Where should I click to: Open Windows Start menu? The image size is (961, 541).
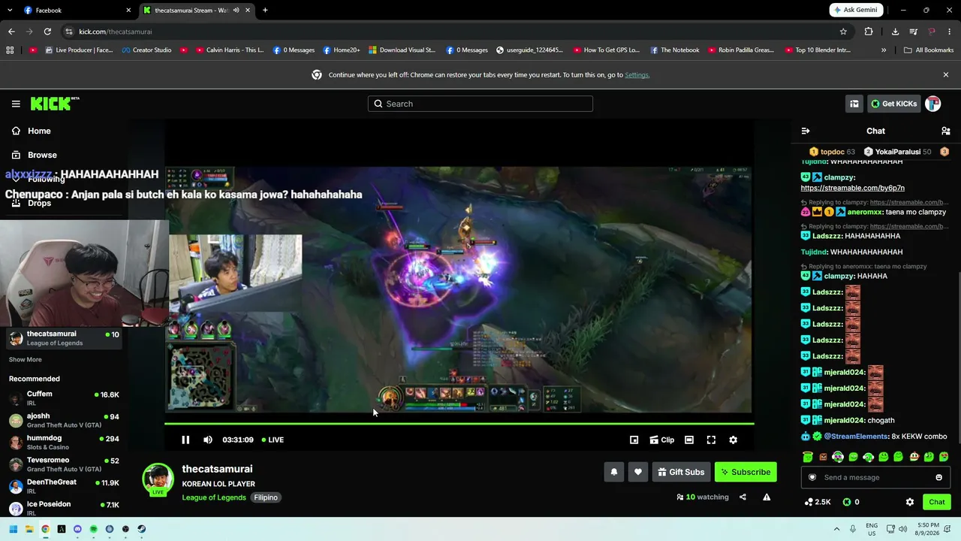pyautogui.click(x=13, y=529)
